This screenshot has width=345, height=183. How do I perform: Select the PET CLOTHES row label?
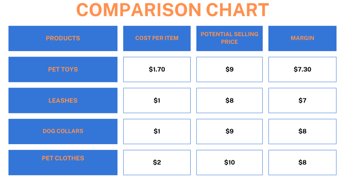pos(63,163)
